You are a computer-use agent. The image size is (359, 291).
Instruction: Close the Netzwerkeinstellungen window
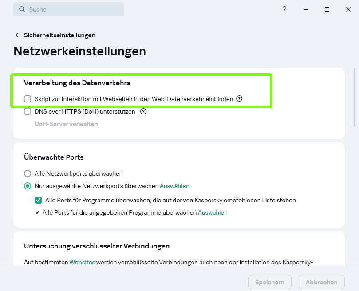click(x=348, y=9)
